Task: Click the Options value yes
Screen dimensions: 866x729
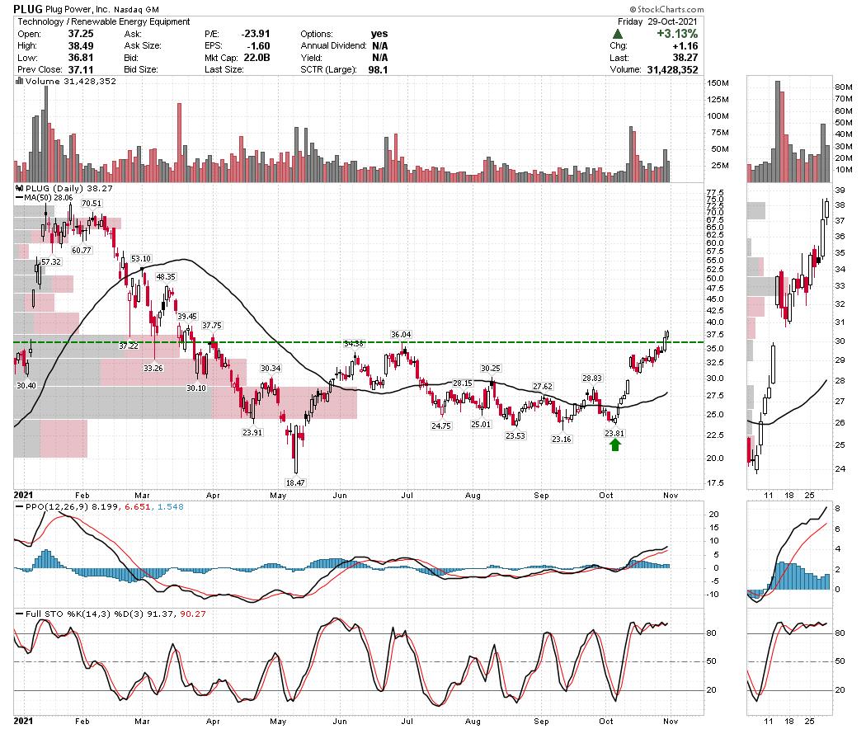Action: tap(379, 34)
